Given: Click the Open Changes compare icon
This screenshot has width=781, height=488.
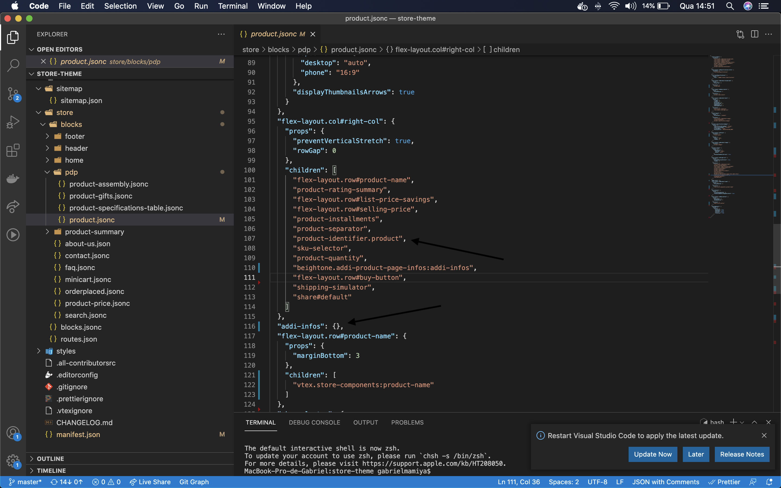Looking at the screenshot, I should click(740, 34).
